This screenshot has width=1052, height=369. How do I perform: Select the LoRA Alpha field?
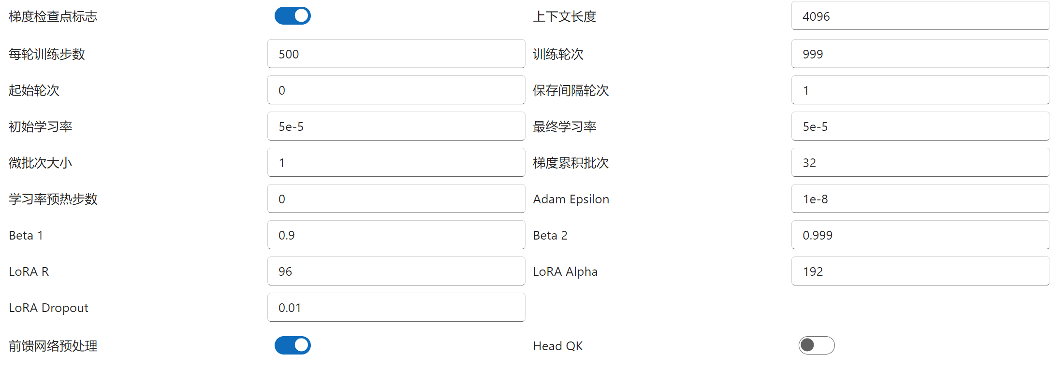click(920, 271)
